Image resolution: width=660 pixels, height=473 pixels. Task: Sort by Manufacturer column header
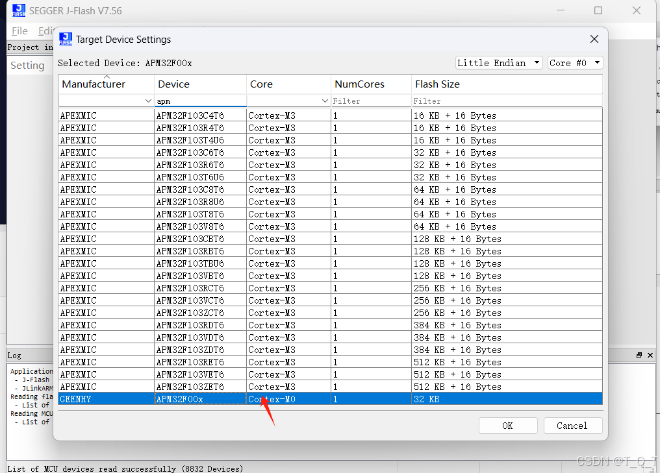106,84
